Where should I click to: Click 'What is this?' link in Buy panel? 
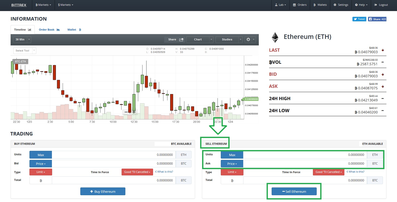(164, 172)
